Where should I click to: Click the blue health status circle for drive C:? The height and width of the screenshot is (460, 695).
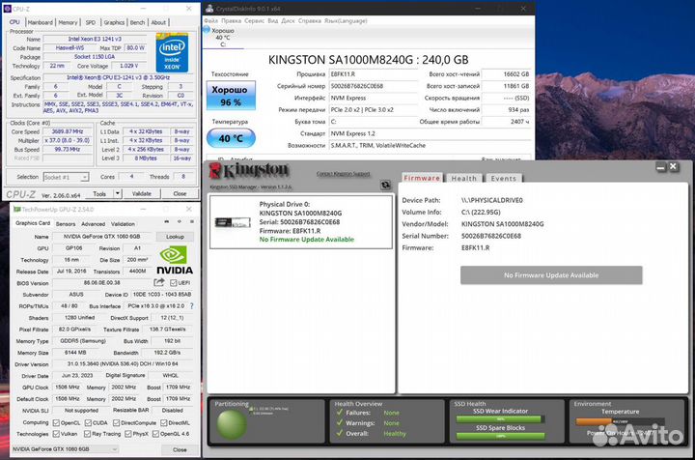(207, 30)
